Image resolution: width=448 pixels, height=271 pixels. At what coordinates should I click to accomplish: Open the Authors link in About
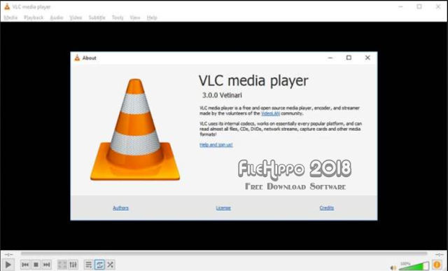[120, 208]
